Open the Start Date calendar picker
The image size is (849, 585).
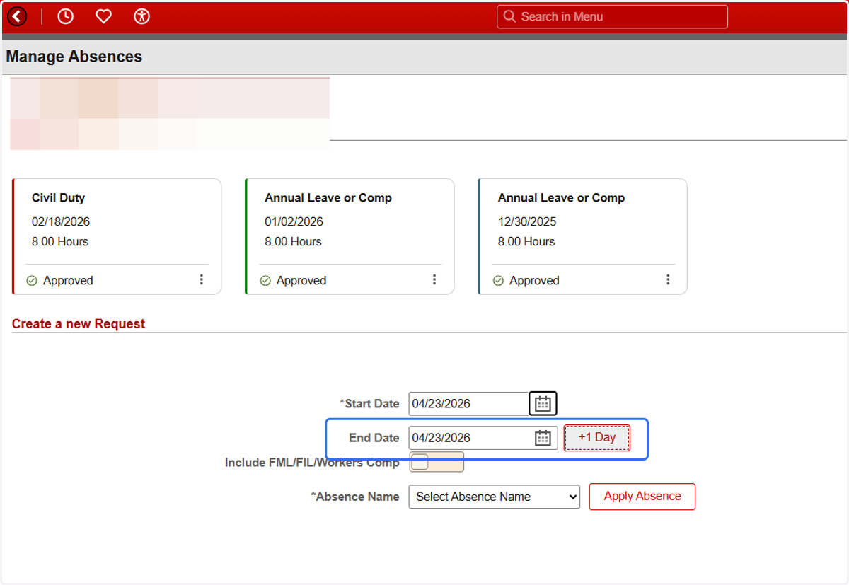543,404
